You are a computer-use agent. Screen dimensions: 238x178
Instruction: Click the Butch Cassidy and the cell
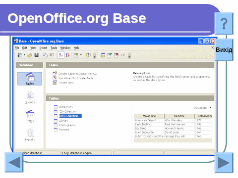click(x=149, y=136)
